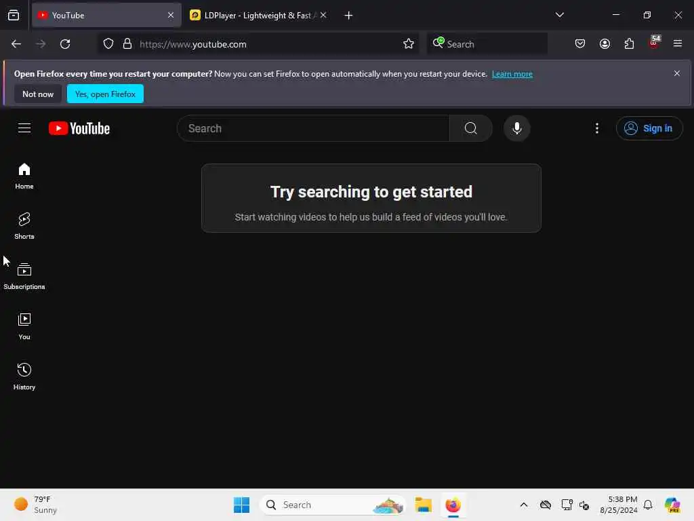Click Not now button
This screenshot has height=521, width=694.
pyautogui.click(x=38, y=94)
